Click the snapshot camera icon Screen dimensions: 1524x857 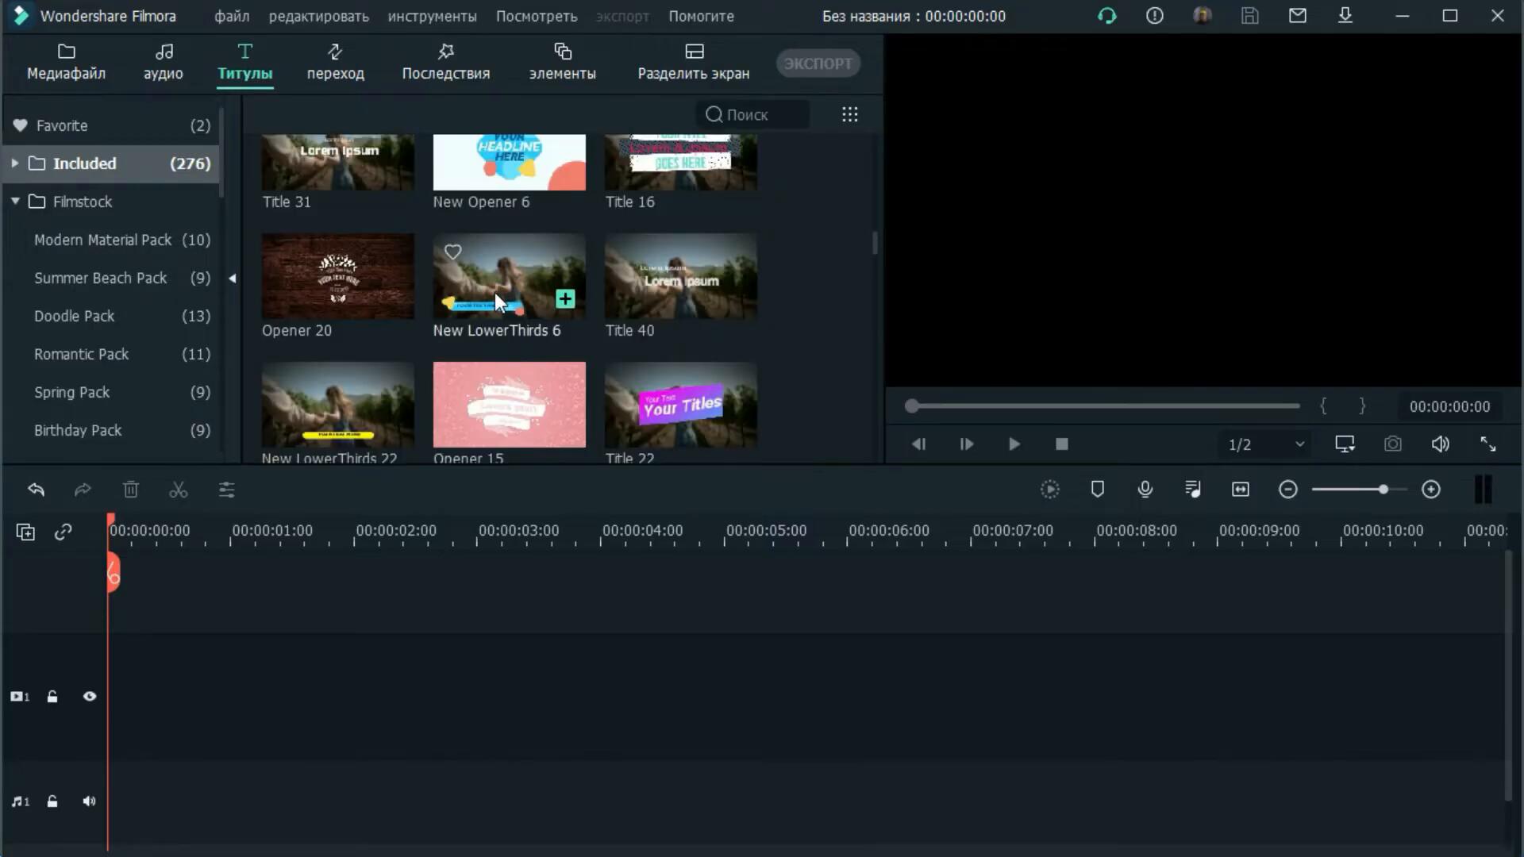pyautogui.click(x=1392, y=444)
